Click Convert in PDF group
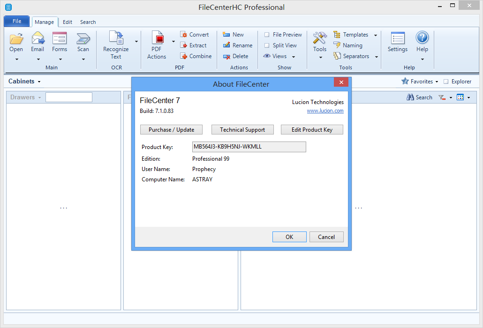Image resolution: width=483 pixels, height=328 pixels. 194,35
